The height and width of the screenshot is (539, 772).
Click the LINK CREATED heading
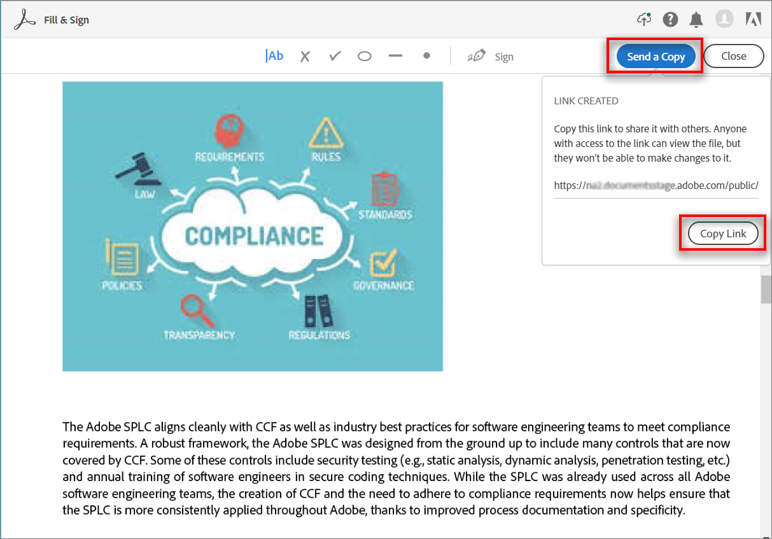[586, 101]
